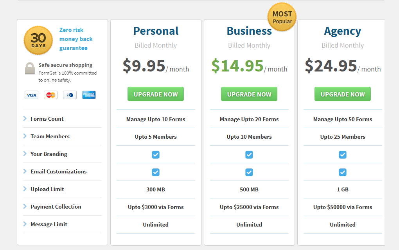
Task: Click the 30 Days guarantee gold badge
Action: pos(38,40)
